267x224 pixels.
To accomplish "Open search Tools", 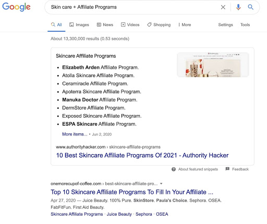I will [x=245, y=25].
